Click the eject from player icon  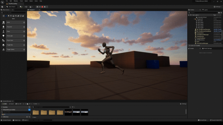point(45,7)
